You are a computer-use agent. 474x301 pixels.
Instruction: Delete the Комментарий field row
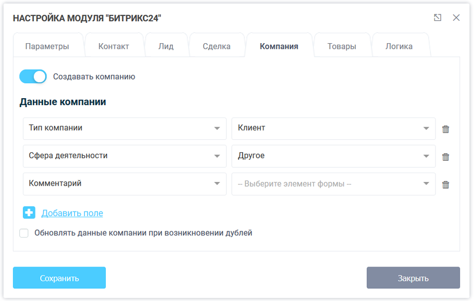(x=445, y=185)
